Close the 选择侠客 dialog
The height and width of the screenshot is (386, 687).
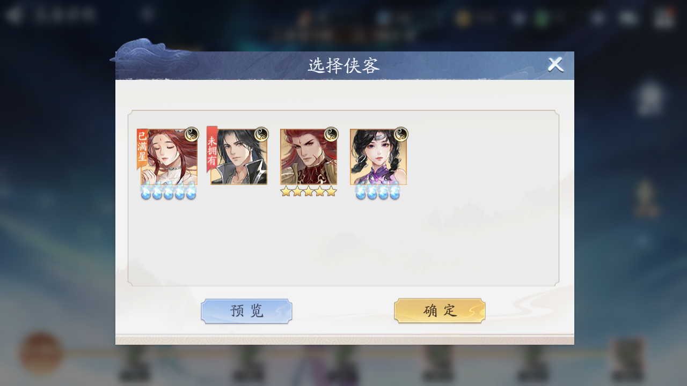(556, 65)
